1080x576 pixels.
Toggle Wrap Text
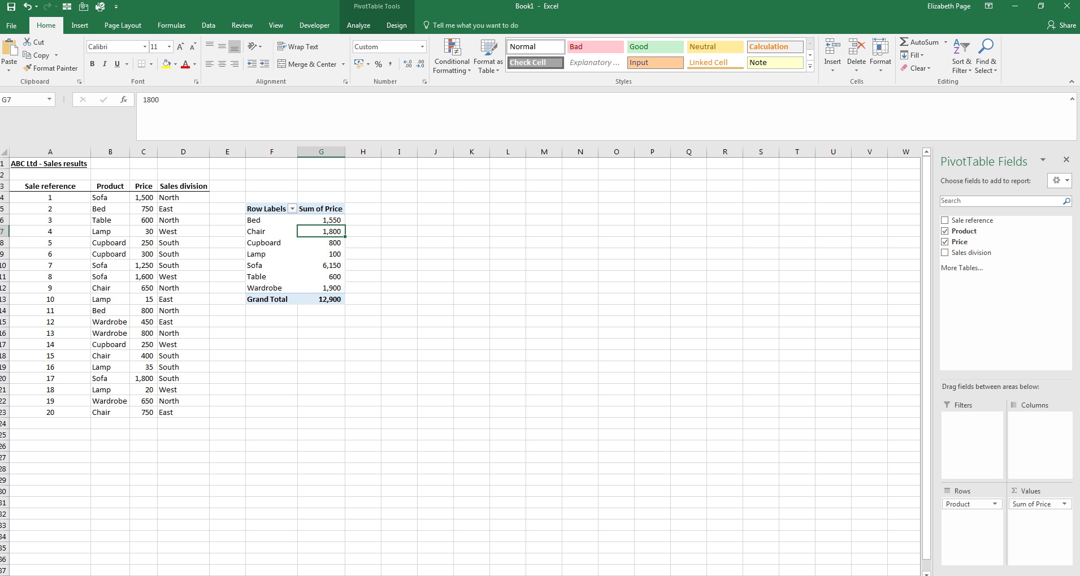pyautogui.click(x=298, y=46)
